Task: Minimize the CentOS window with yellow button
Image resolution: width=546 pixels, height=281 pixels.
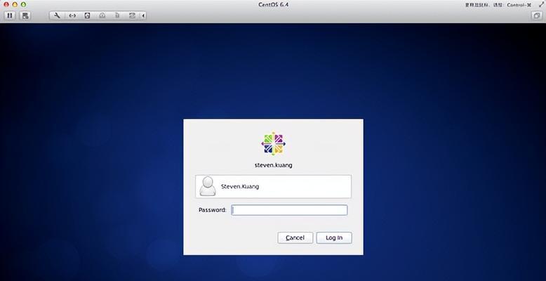Action: tap(15, 4)
